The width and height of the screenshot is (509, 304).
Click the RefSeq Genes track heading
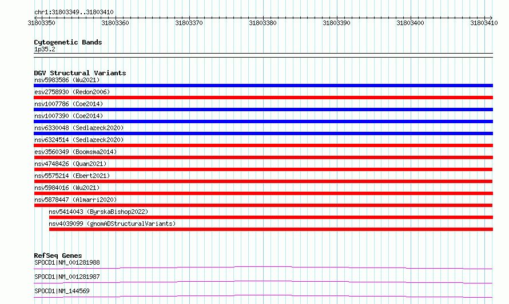click(x=58, y=256)
